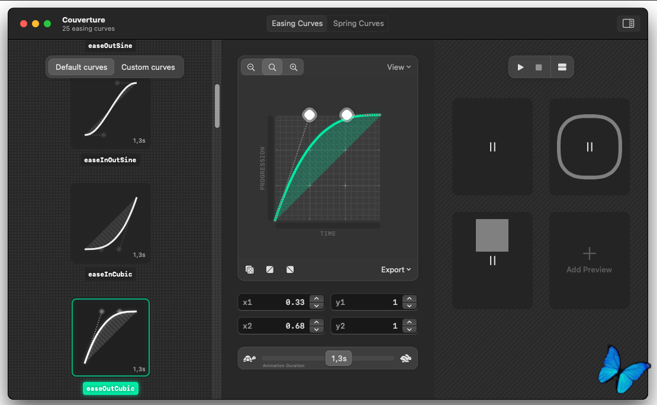The height and width of the screenshot is (405, 657).
Task: Click Add Preview button
Action: 589,261
